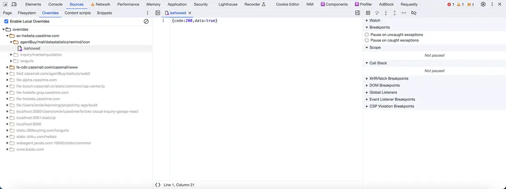Expand DOM Breakpoints section
This screenshot has width=506, height=189.
click(367, 86)
